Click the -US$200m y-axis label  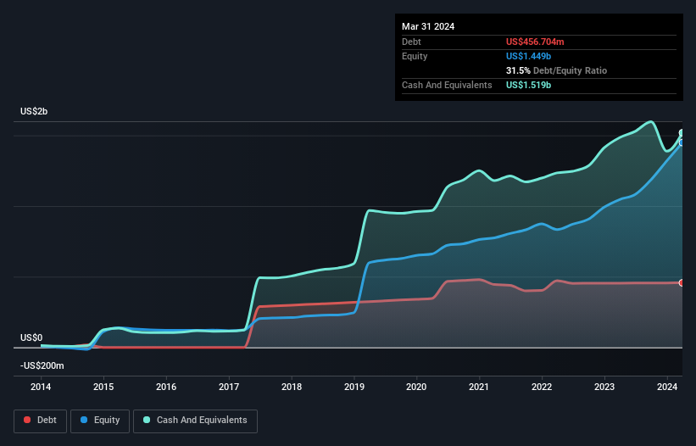(x=42, y=365)
